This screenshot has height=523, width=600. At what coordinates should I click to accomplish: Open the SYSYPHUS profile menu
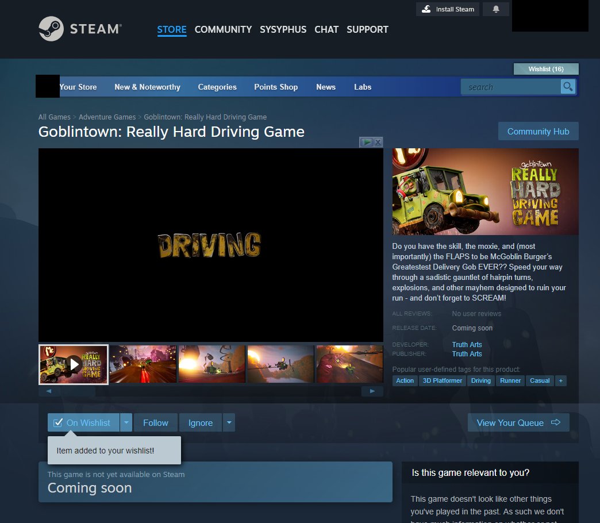(283, 29)
